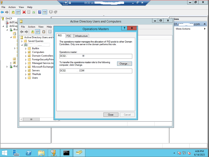Click the Operations master text field
The image size is (209, 157).
[96, 56]
